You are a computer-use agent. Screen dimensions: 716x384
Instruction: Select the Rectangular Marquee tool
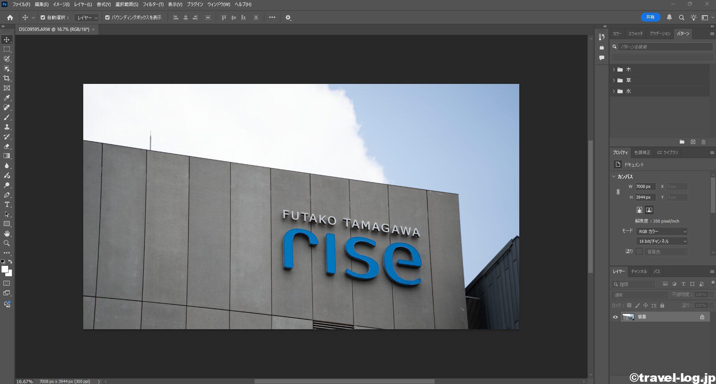(x=7, y=49)
